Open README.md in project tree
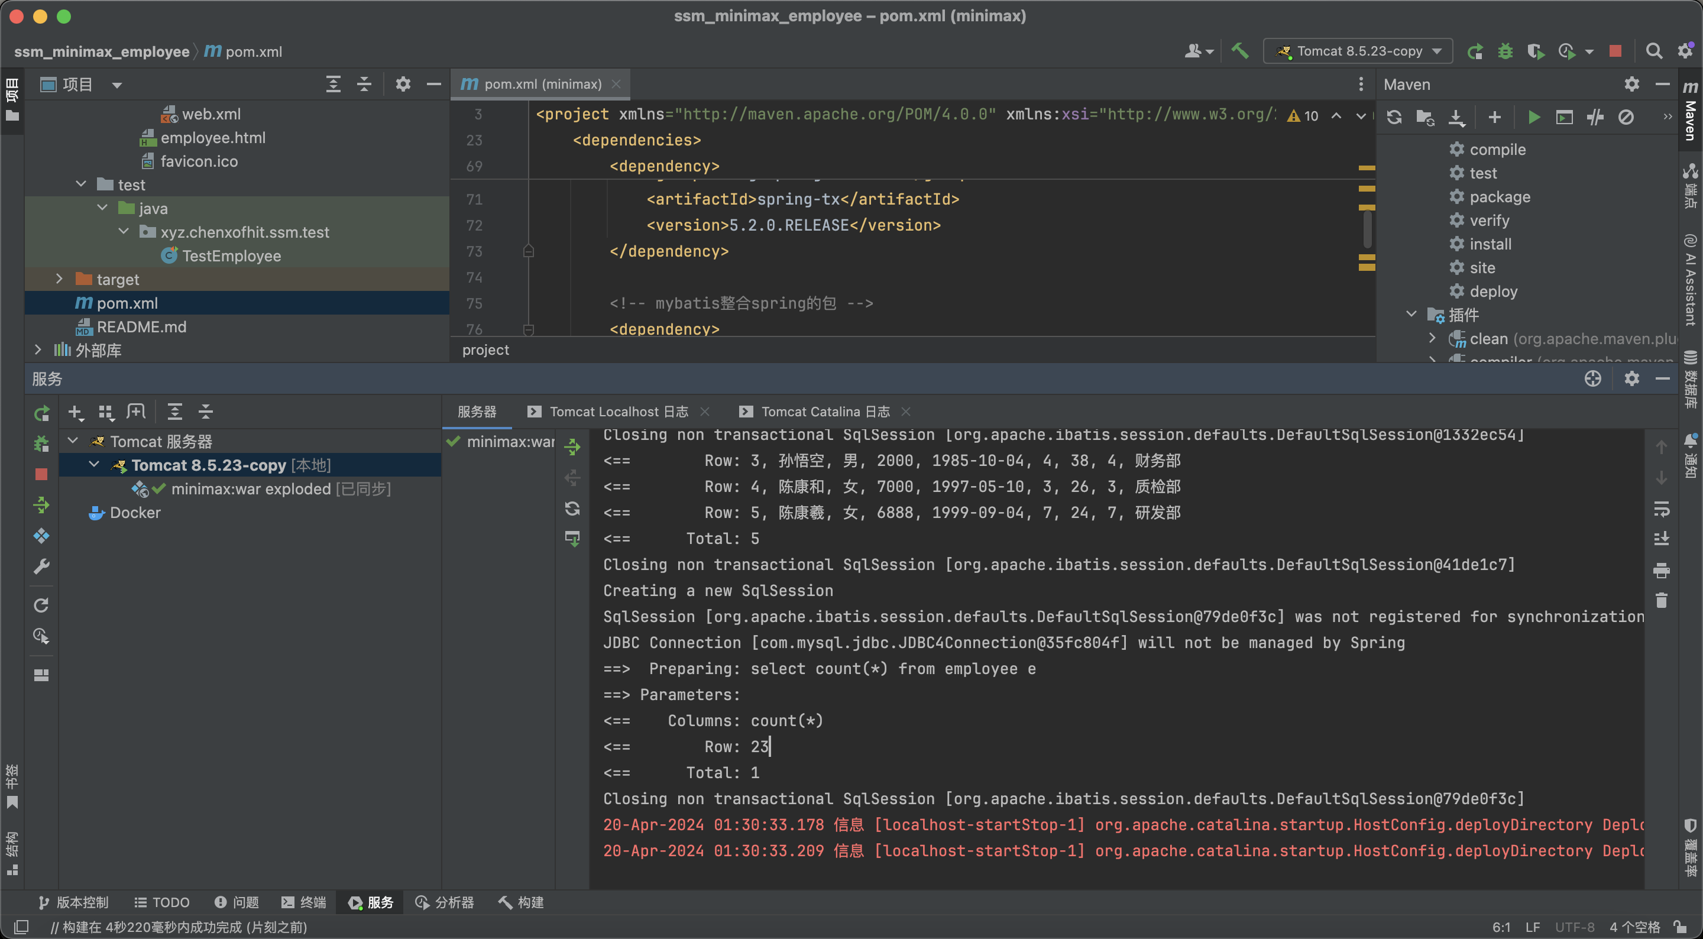The image size is (1703, 939). [x=141, y=326]
